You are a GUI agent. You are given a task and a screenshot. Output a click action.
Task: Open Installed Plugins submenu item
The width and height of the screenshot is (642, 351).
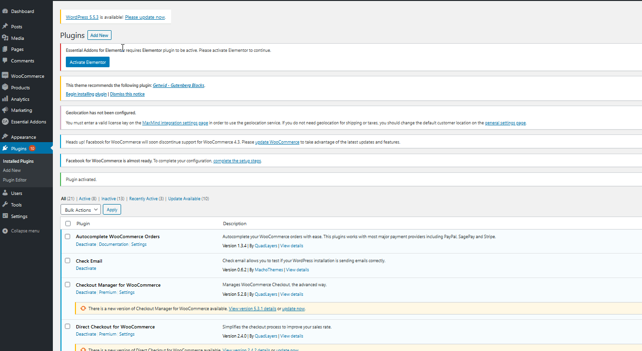pyautogui.click(x=18, y=161)
